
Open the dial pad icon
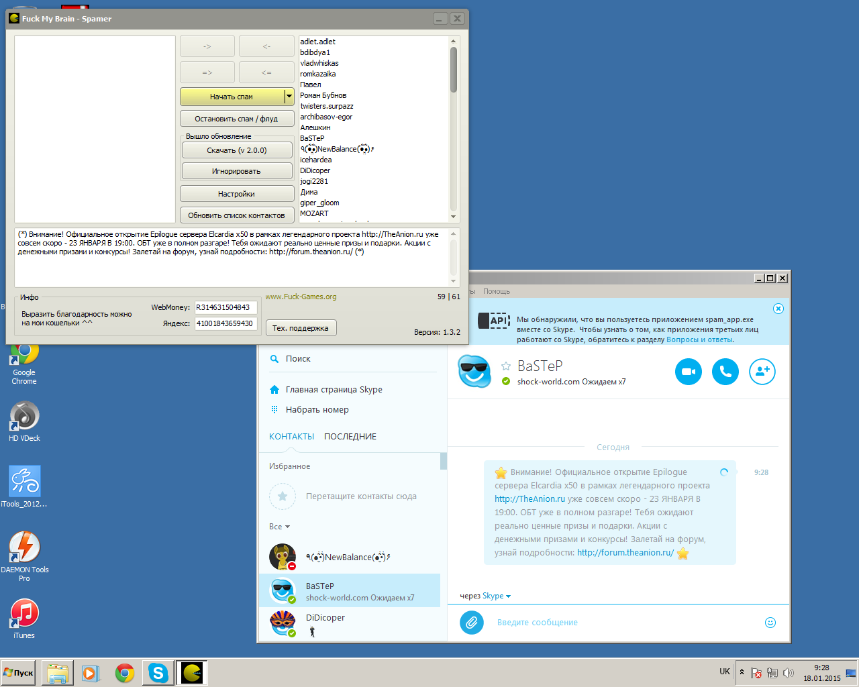(x=274, y=410)
